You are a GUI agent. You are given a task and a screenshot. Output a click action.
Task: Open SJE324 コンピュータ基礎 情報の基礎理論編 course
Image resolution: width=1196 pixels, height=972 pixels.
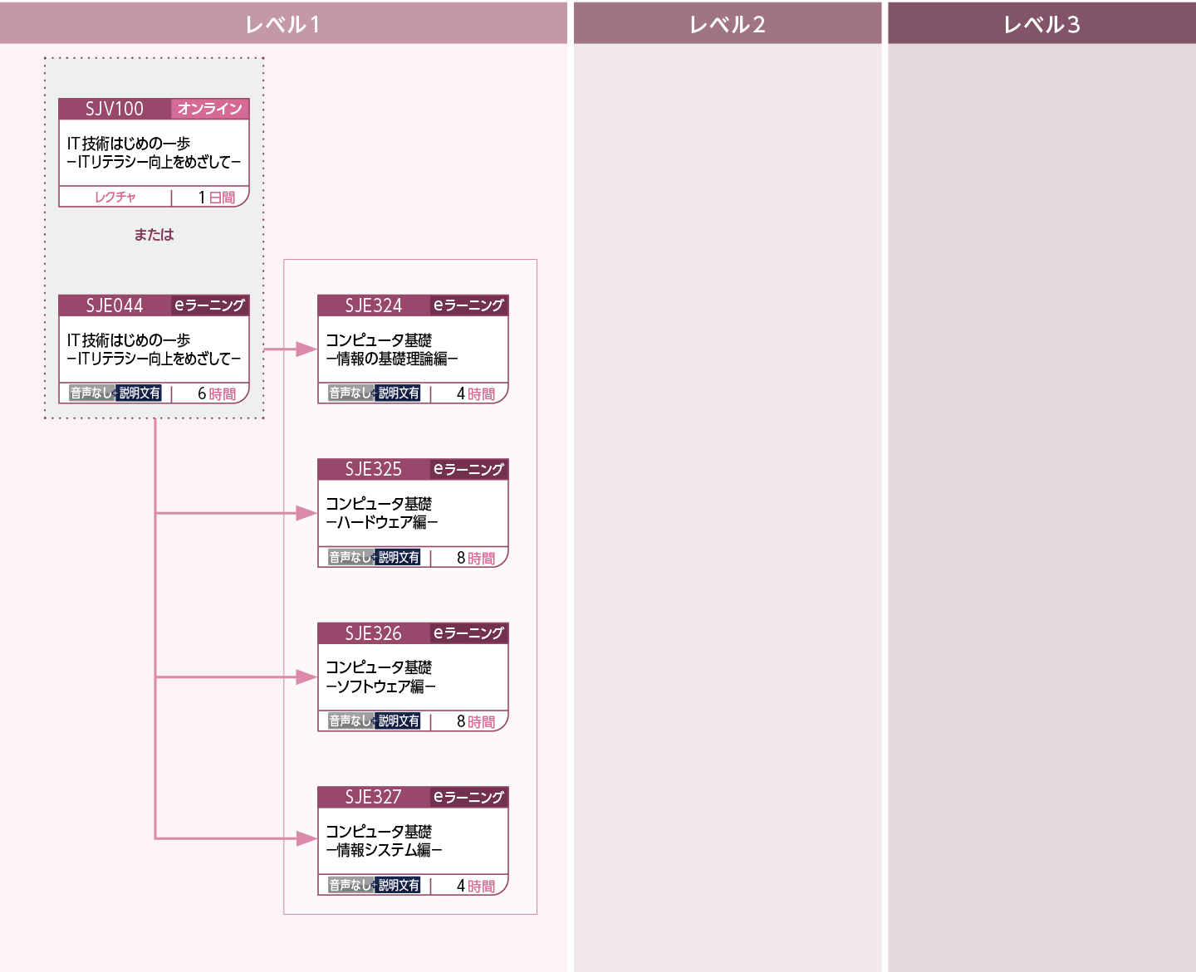(412, 349)
